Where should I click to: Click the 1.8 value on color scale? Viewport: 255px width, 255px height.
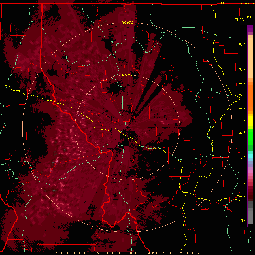[242, 158]
